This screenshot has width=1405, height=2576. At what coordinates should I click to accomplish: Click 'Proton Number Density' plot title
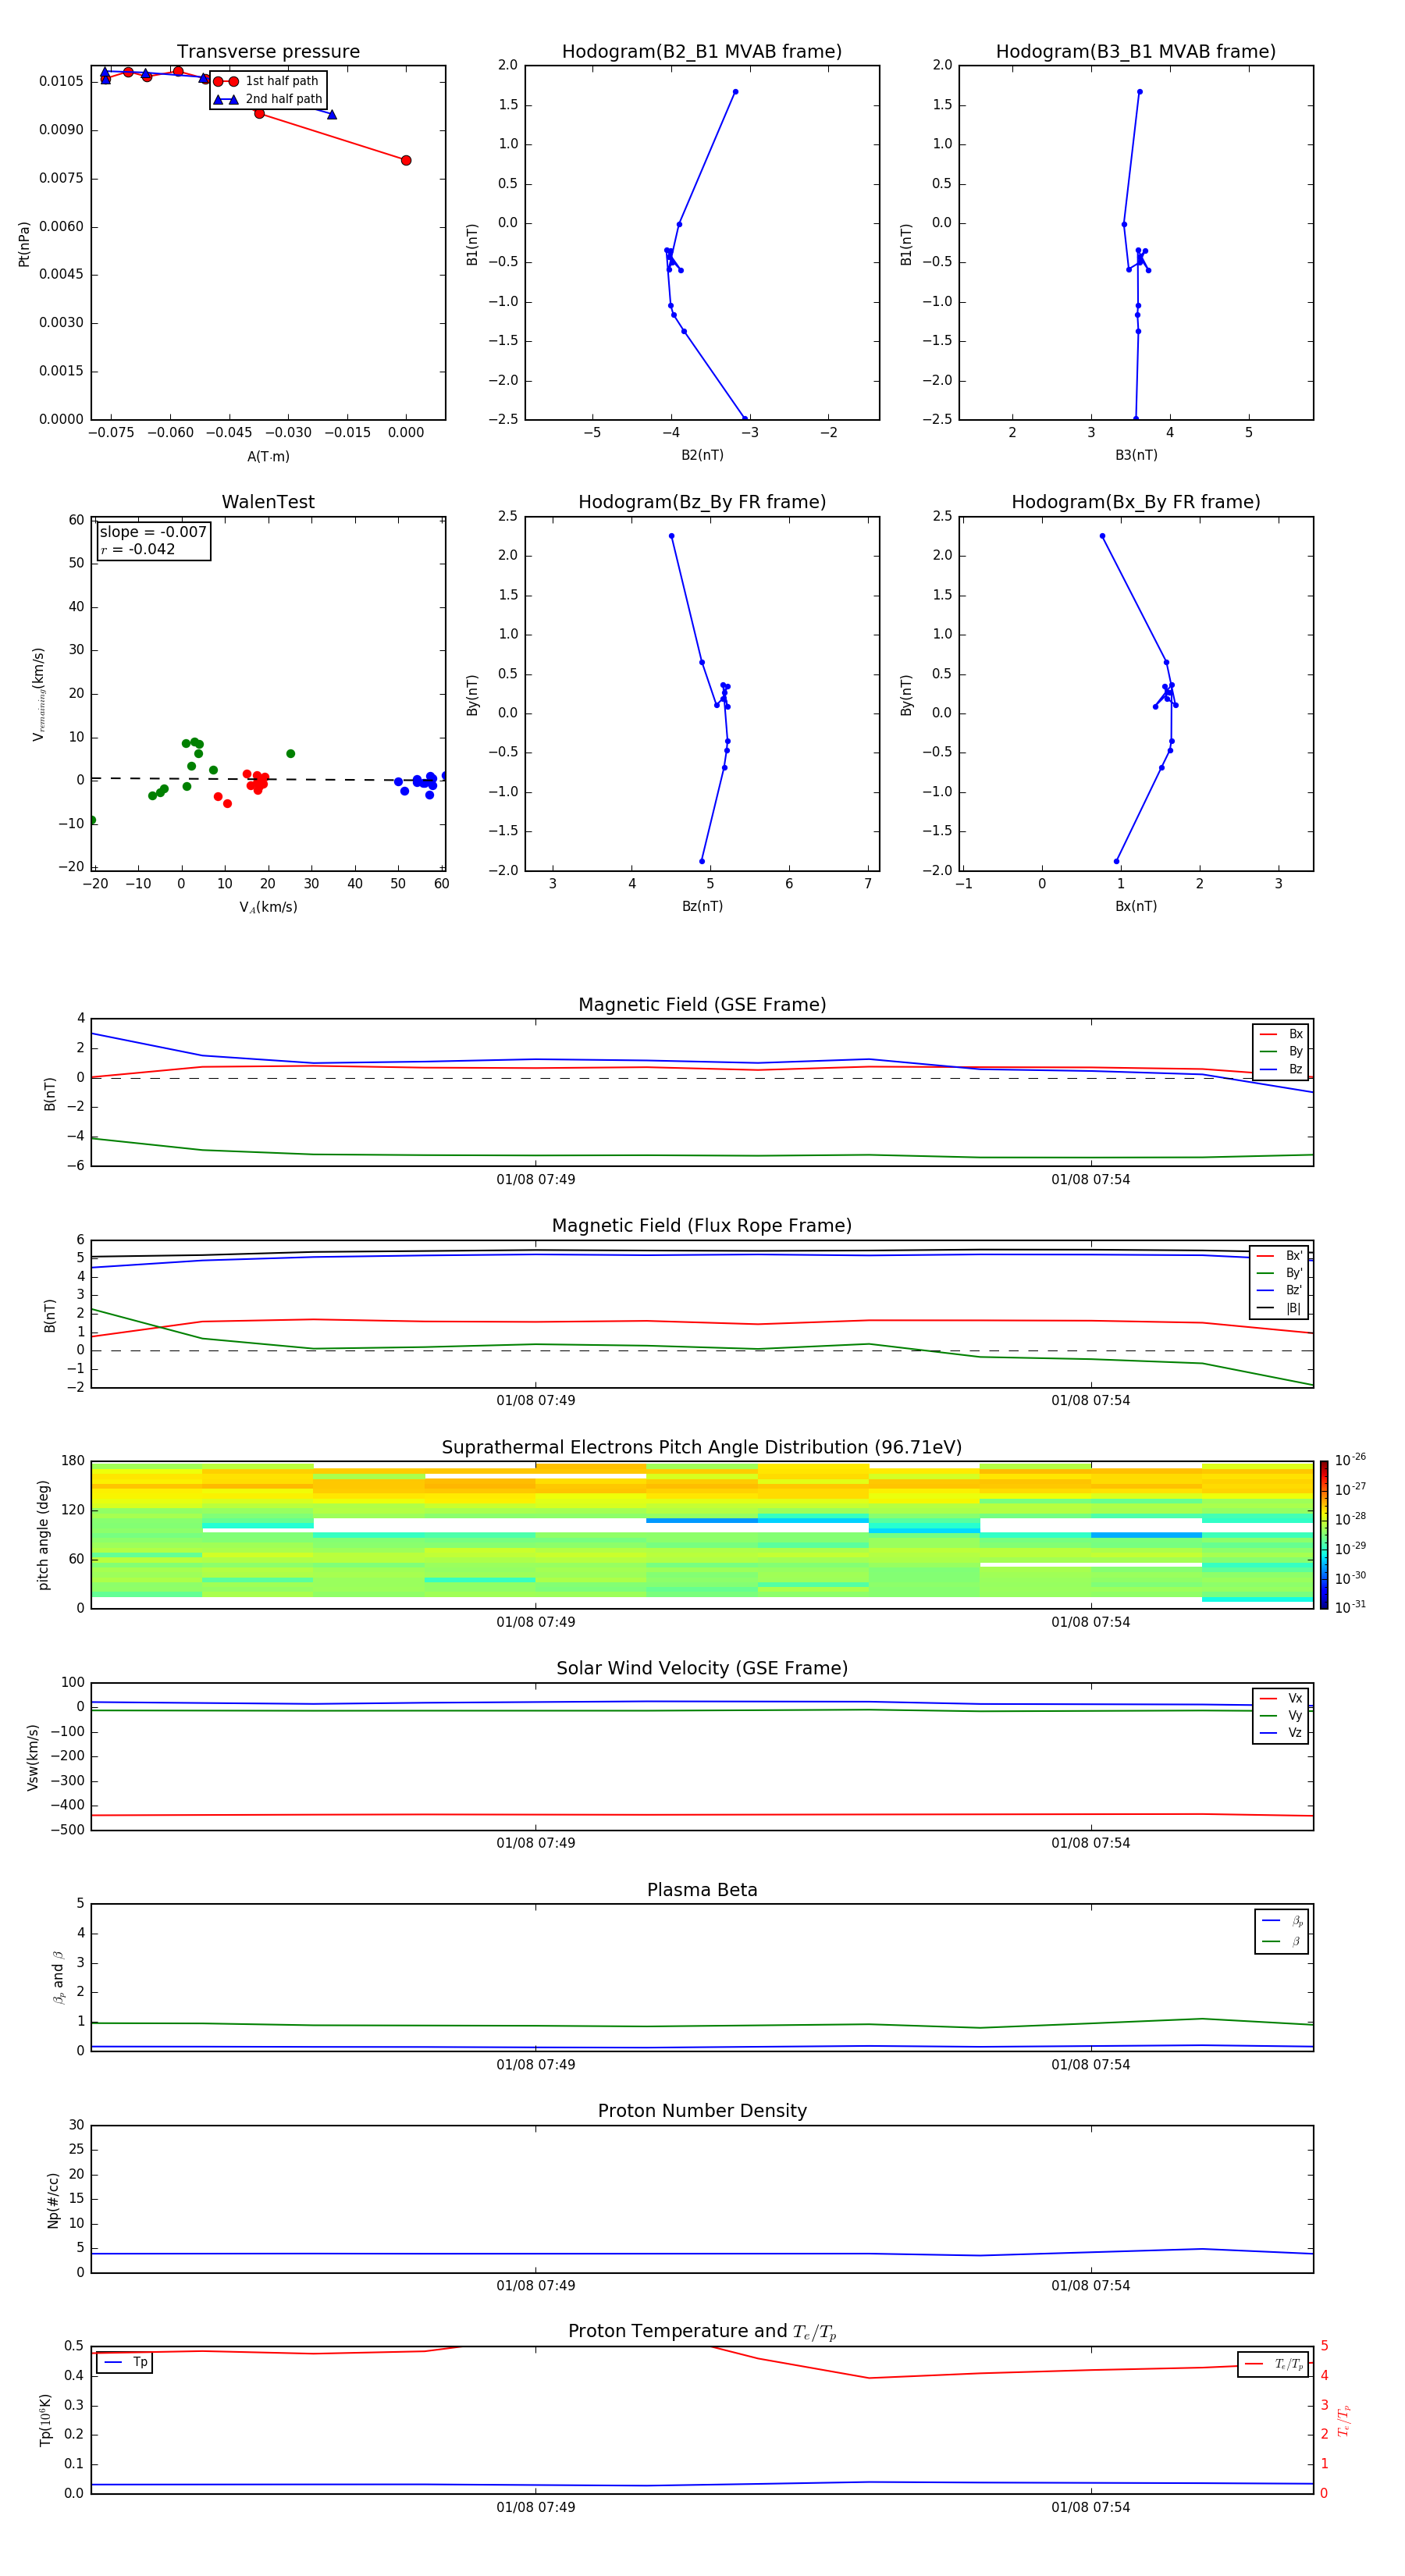702,2111
